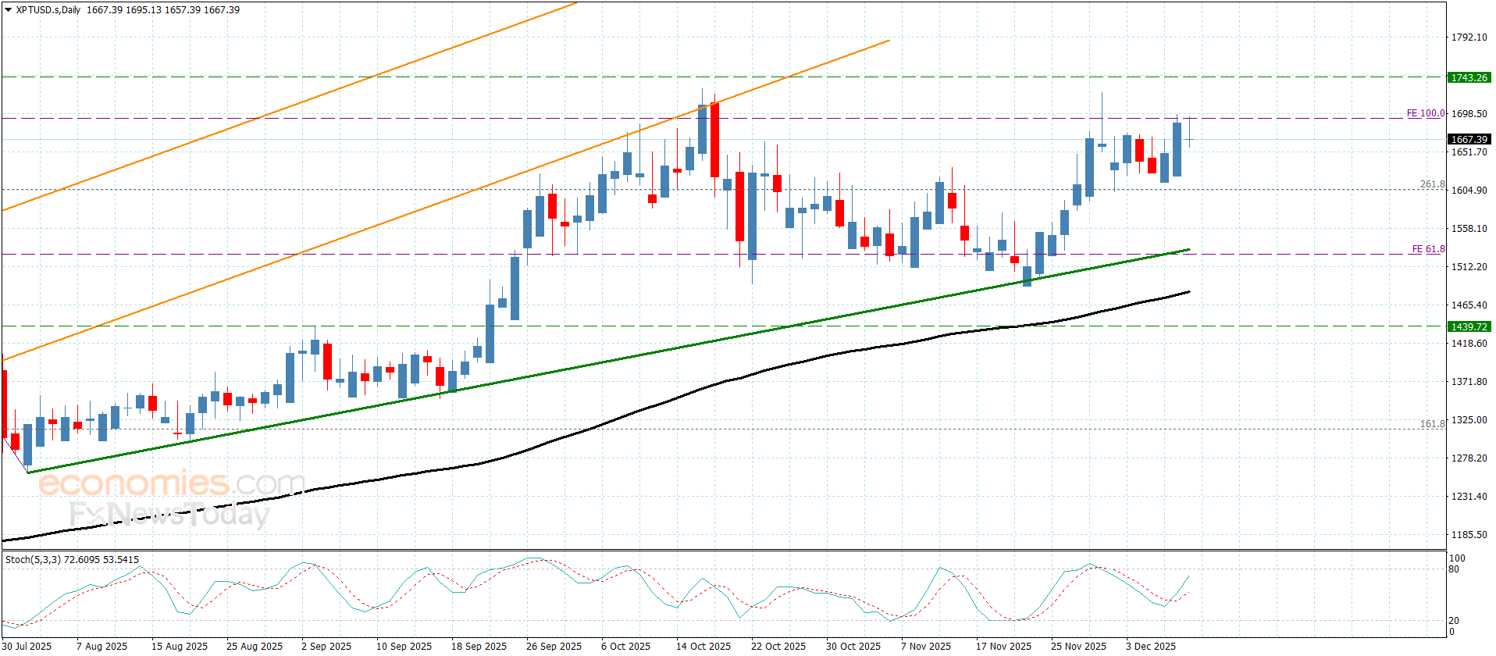Click the 1278.20 price axis label
Image resolution: width=1496 pixels, height=656 pixels.
(x=1469, y=458)
